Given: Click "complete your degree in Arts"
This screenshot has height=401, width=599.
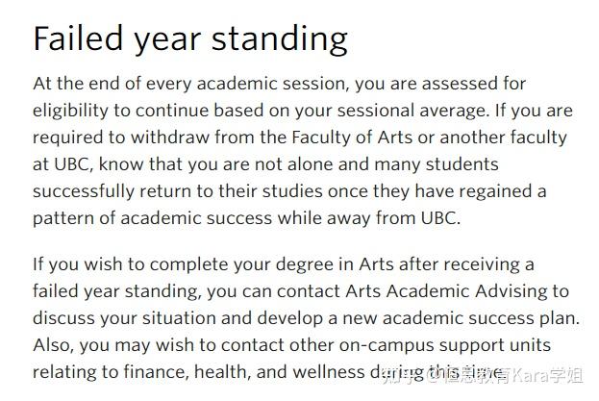Looking at the screenshot, I should coord(279,263).
